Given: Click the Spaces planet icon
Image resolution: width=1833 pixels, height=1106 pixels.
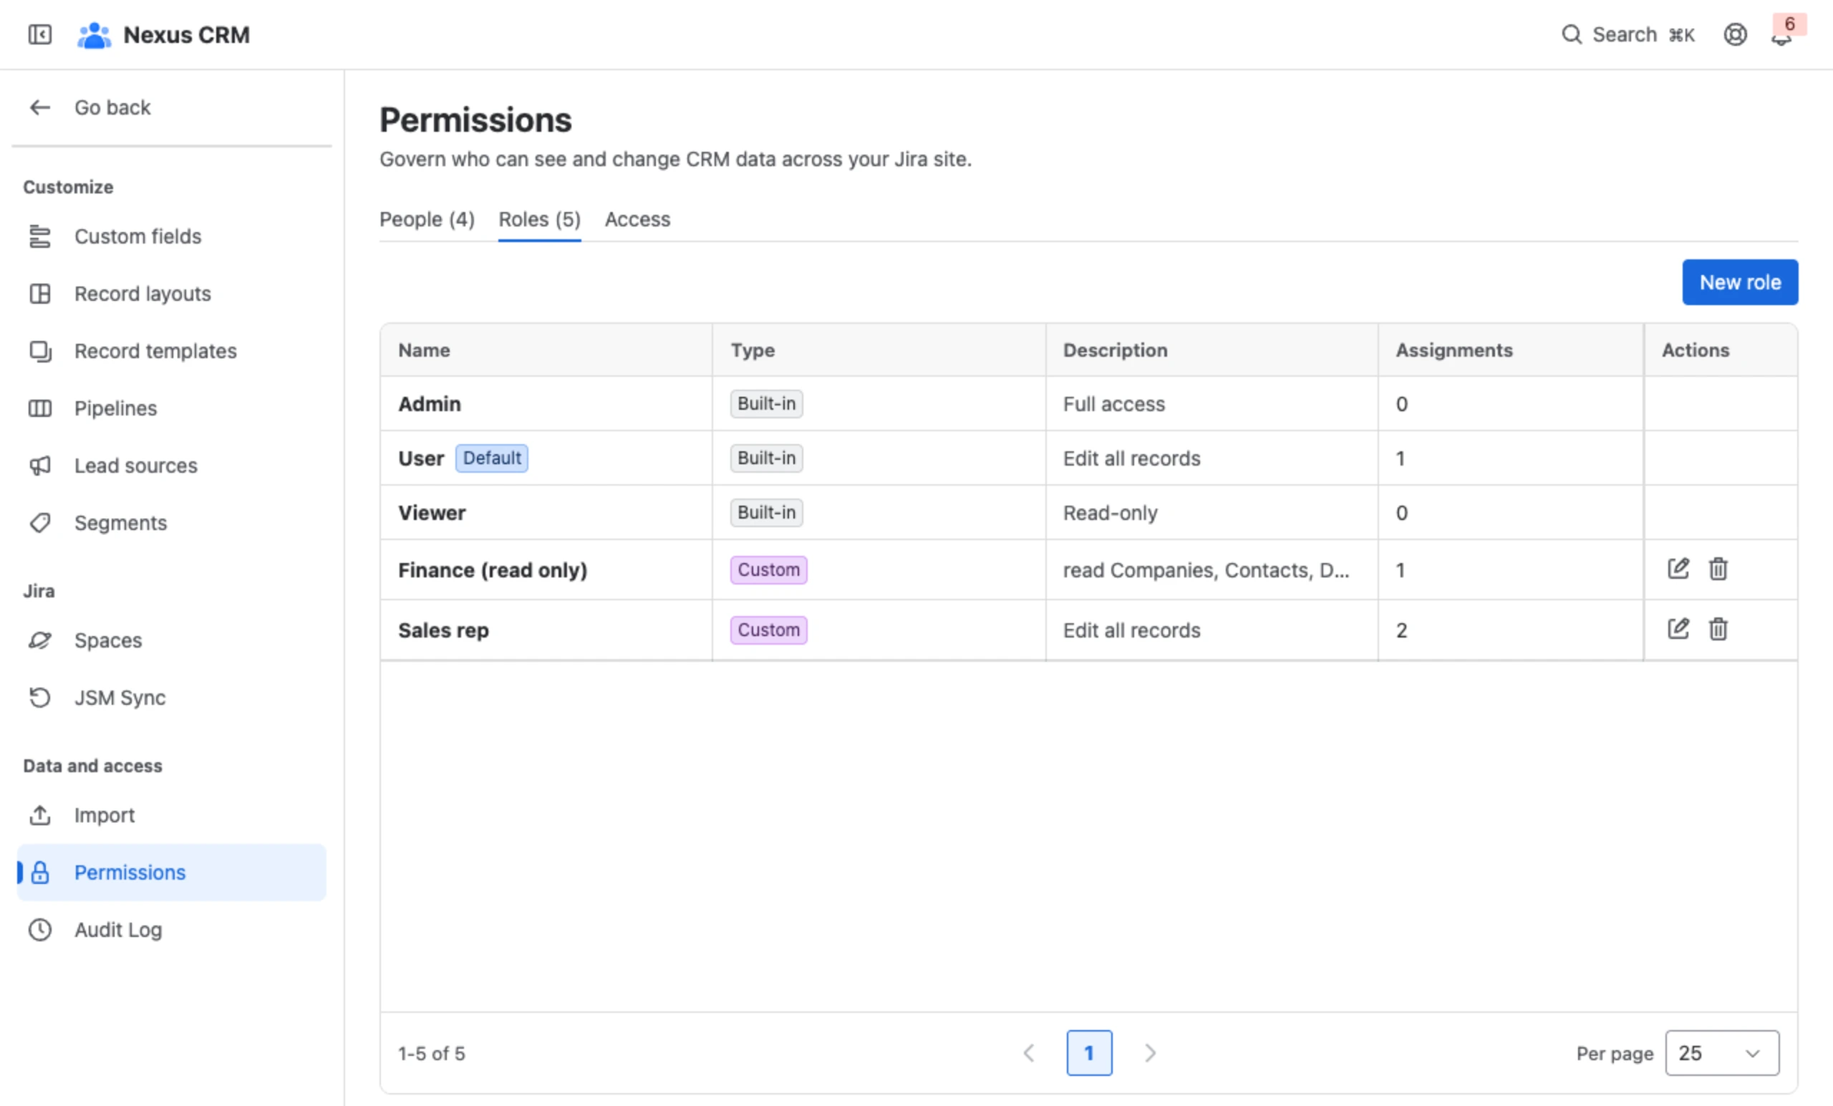Looking at the screenshot, I should [40, 640].
